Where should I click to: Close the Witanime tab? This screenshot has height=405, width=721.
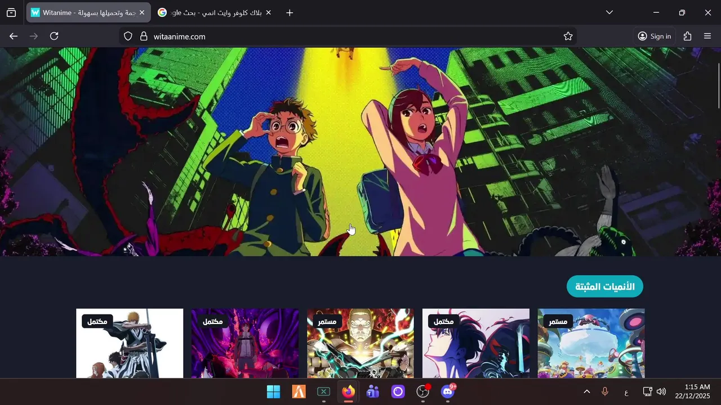(x=142, y=12)
